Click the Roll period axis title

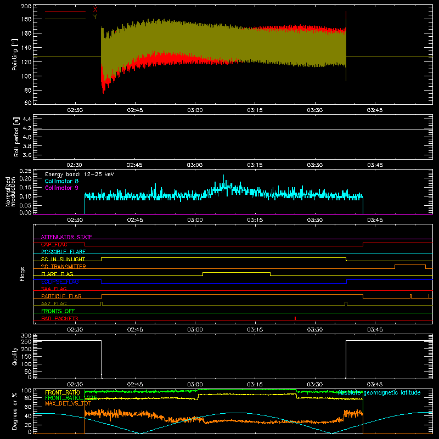tap(16, 137)
